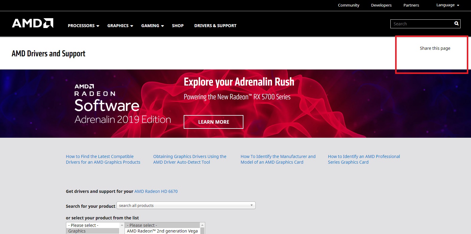Expand the Processors menu
The height and width of the screenshot is (234, 471).
tap(83, 26)
